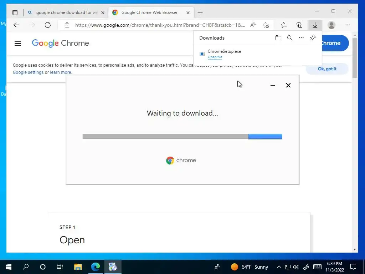Screen dimensions: 365x274
Task: Search downloads with magnifier icon
Action: (289, 38)
